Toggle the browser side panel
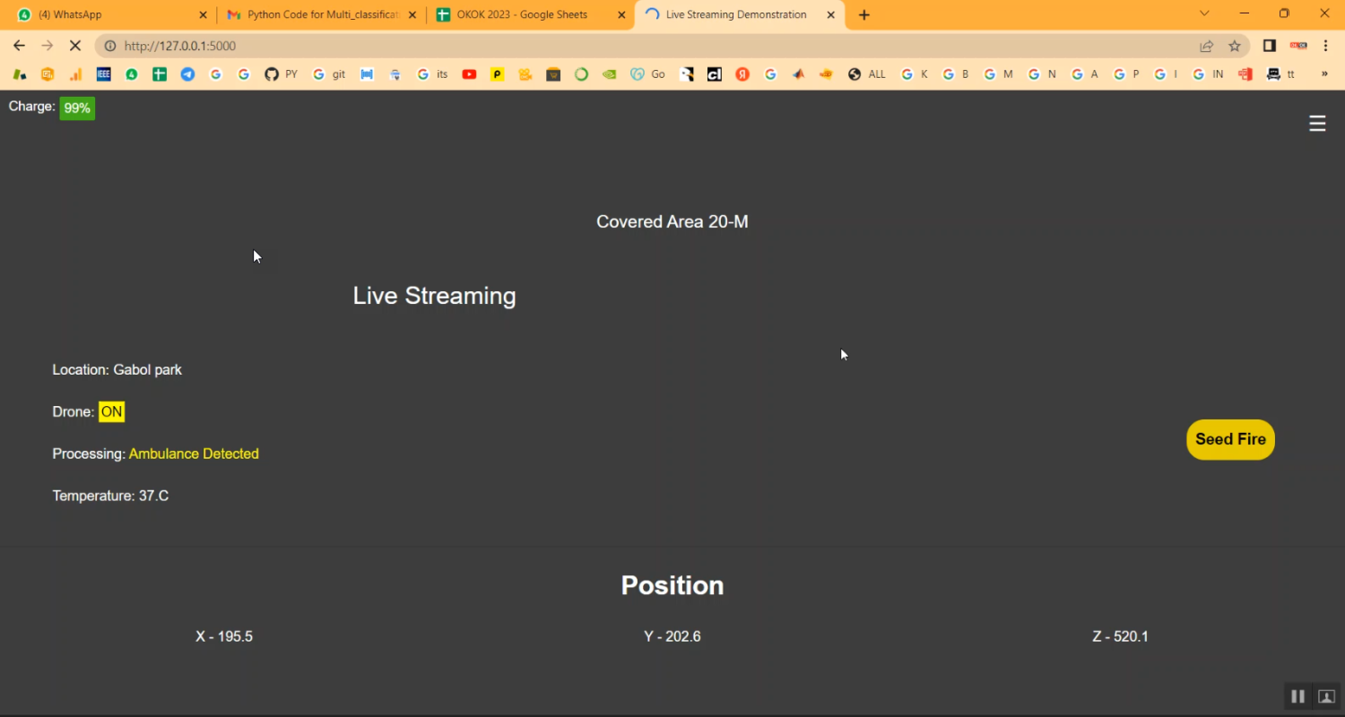Viewport: 1345px width, 717px height. point(1270,46)
